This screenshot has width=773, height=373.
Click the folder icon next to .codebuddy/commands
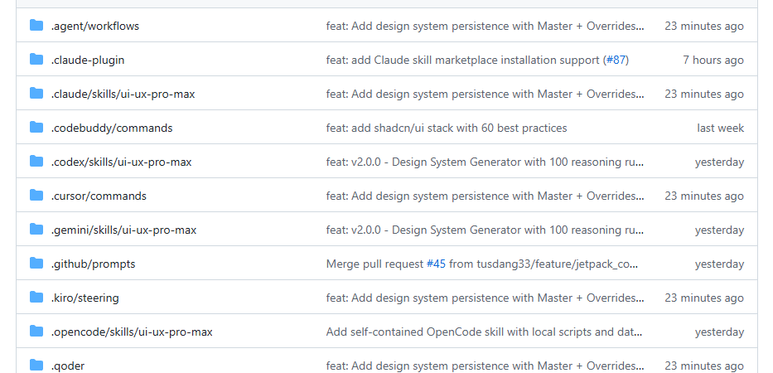(x=36, y=128)
